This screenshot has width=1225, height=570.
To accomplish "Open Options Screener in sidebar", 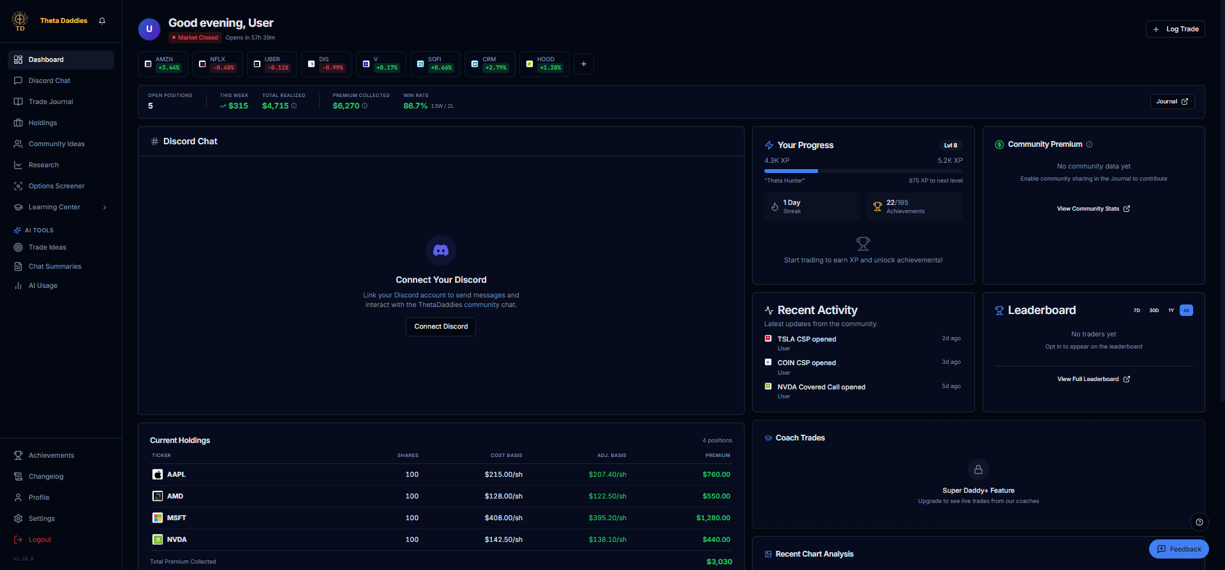I will point(61,186).
